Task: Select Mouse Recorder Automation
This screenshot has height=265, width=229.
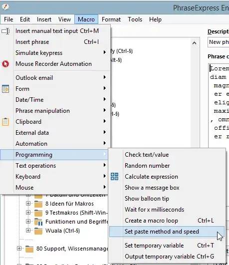Action: [x=55, y=64]
